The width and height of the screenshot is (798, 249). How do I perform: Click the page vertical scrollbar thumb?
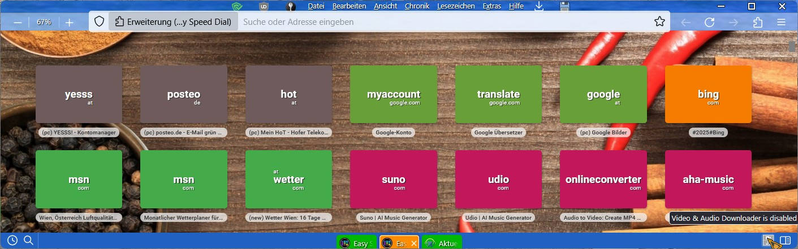coord(793,46)
